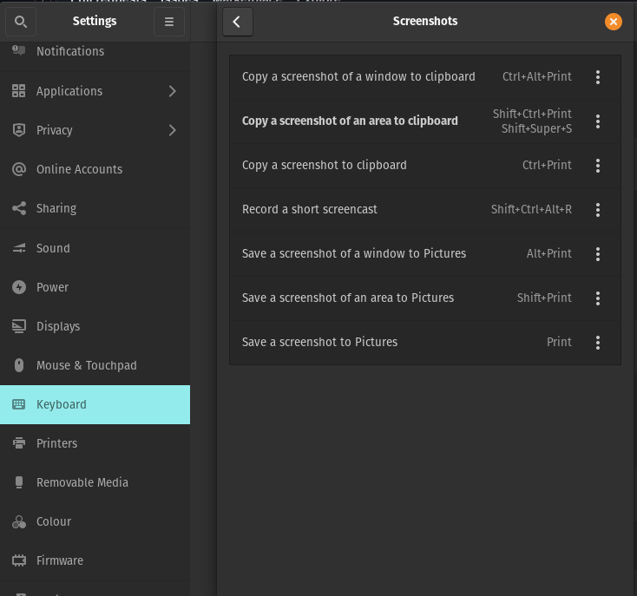Select Power in the settings sidebar
This screenshot has width=637, height=596.
tap(95, 287)
